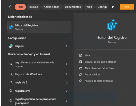Expand the Registro de Windows chevron
The image size is (136, 106).
(67, 74)
